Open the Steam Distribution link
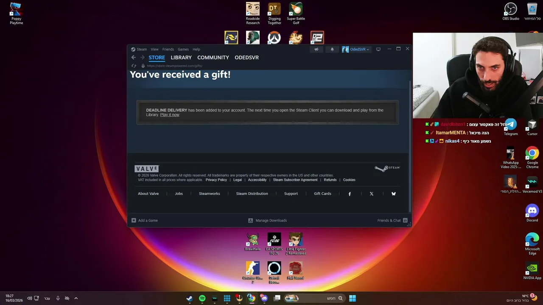 252,194
